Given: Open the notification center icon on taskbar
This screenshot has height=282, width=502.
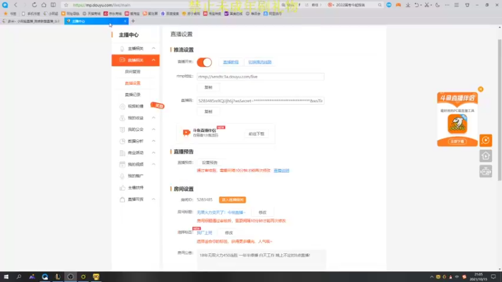Looking at the screenshot, I should [493, 276].
